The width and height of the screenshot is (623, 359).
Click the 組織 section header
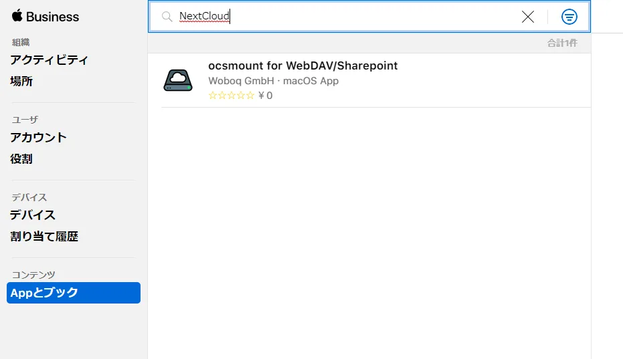tap(21, 42)
